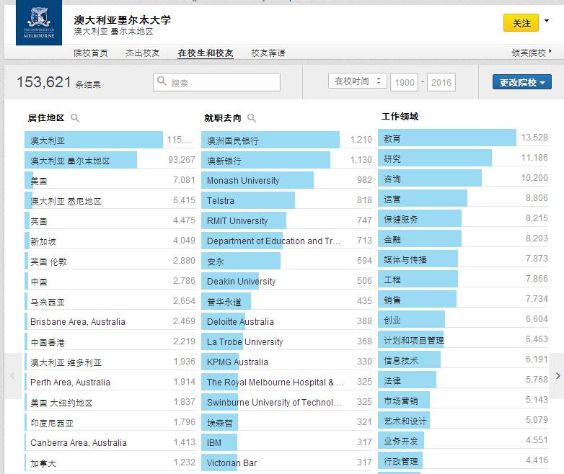Filter by The Royal Melbourne Hospital row
Screen dimensions: 564x474
[287, 382]
